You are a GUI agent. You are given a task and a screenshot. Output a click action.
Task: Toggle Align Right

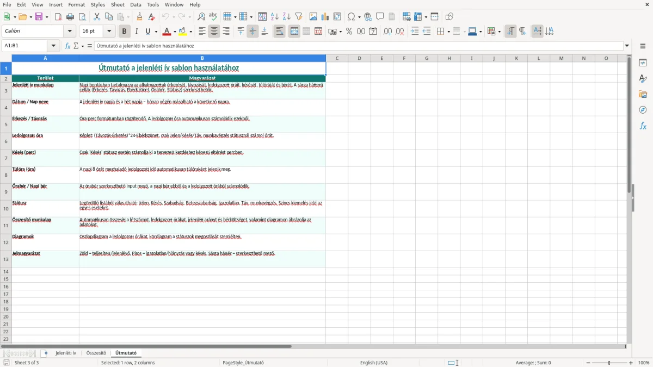point(226,32)
